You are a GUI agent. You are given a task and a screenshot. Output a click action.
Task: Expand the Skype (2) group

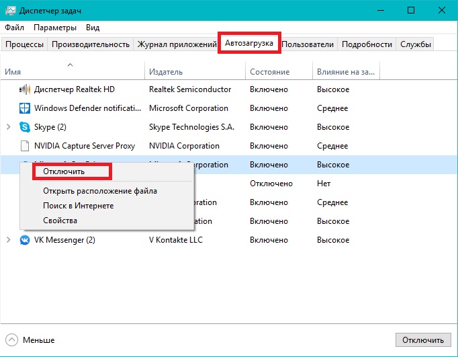click(8, 127)
